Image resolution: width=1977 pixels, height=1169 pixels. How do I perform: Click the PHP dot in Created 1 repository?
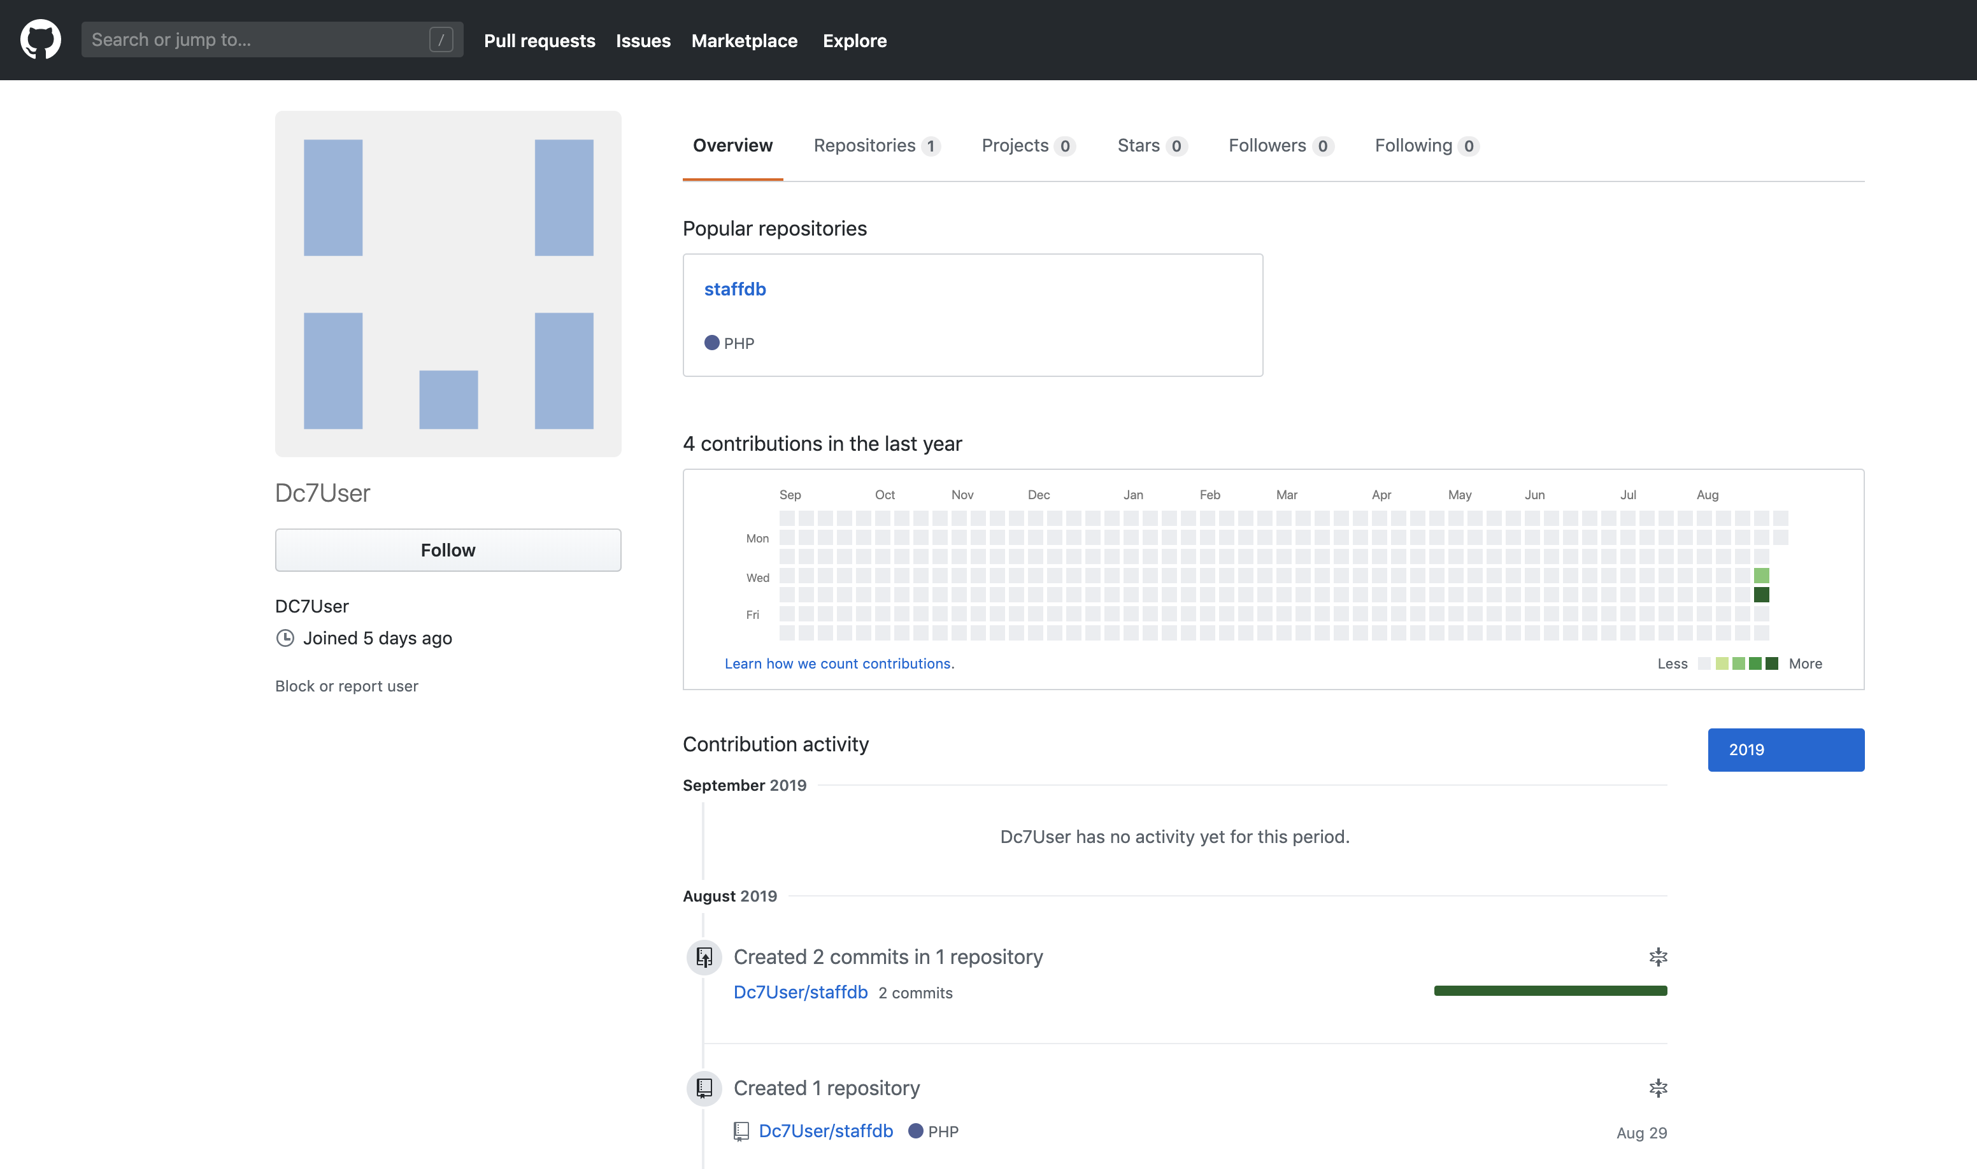coord(916,1131)
